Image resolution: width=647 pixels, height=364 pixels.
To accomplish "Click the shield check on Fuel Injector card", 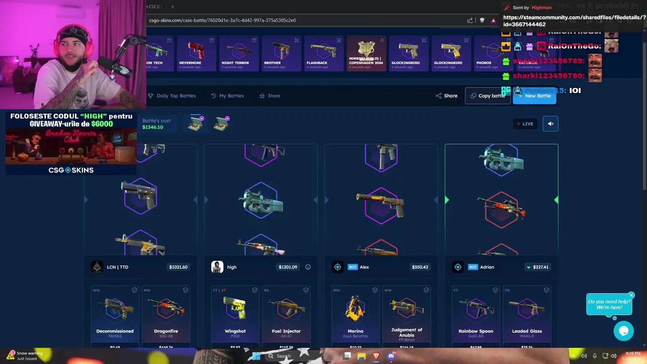I will pyautogui.click(x=306, y=290).
